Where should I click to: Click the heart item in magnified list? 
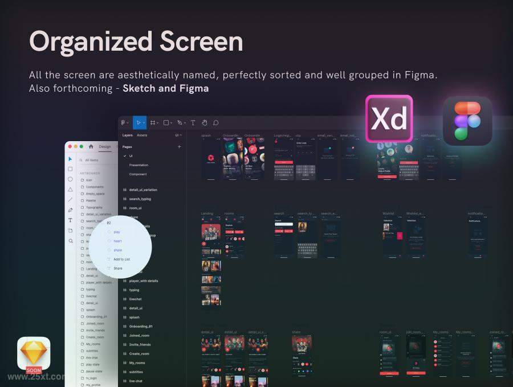click(117, 241)
